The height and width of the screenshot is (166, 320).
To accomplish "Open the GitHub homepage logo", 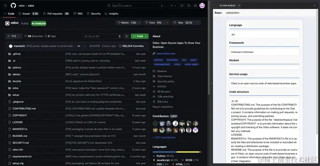I will 13,5.
